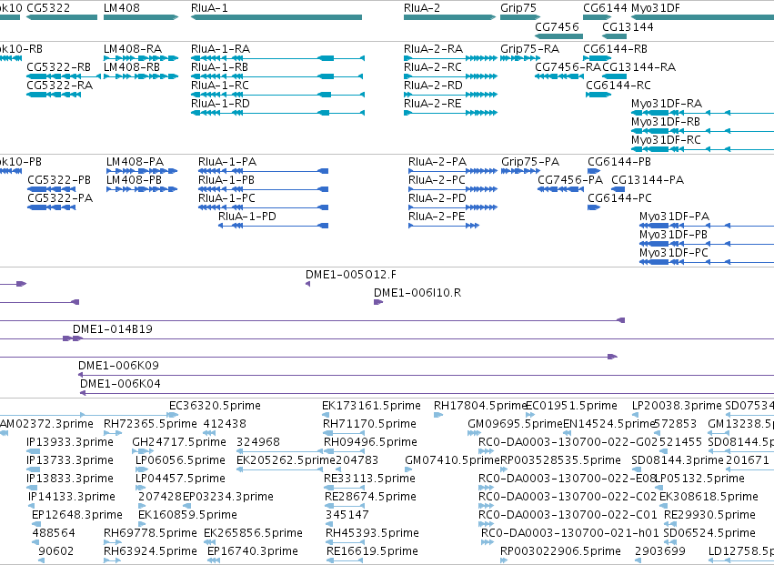Image resolution: width=774 pixels, height=565 pixels.
Task: Select transcript CG6144-RB
Action: [598, 58]
